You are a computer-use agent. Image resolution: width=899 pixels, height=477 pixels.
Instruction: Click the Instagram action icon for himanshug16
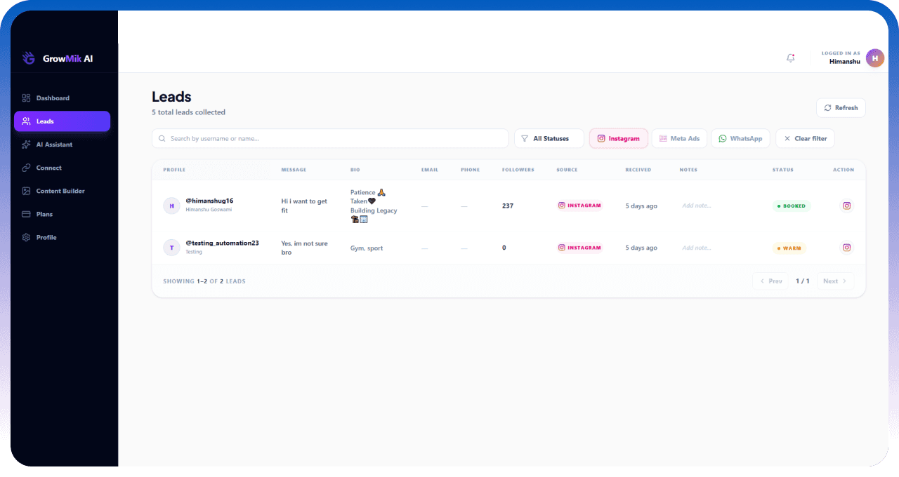point(847,206)
